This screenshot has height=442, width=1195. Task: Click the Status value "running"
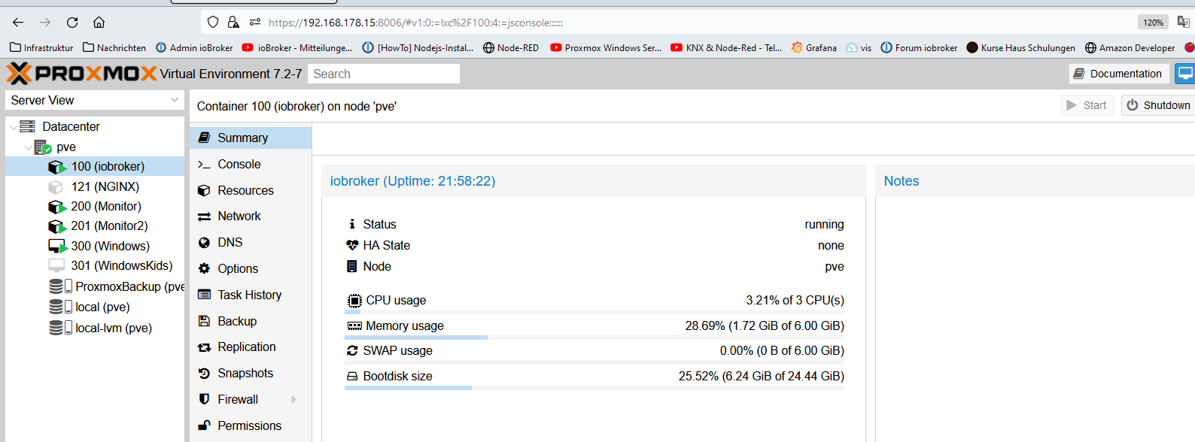[824, 224]
